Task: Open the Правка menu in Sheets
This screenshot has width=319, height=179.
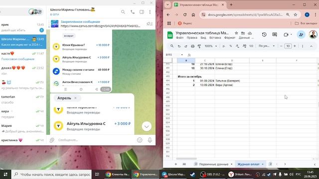Action: (x=192, y=38)
